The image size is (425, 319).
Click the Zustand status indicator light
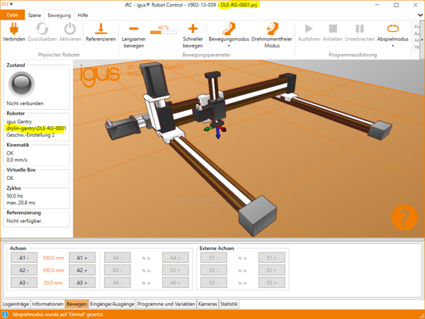21,84
